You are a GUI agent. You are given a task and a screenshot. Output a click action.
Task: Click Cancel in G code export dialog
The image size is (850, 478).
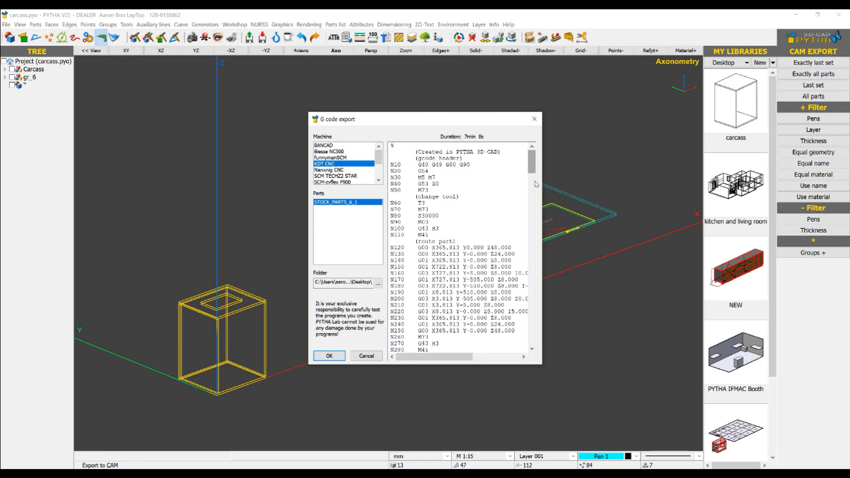(x=367, y=356)
